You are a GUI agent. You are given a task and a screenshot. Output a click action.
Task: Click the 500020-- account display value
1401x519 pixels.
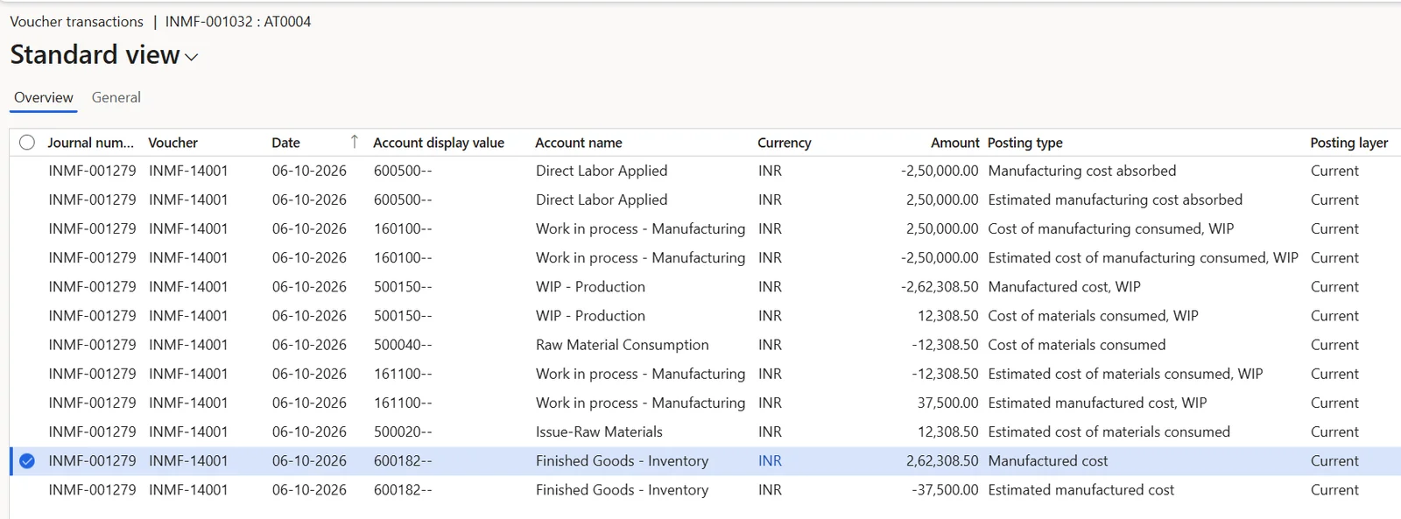403,432
